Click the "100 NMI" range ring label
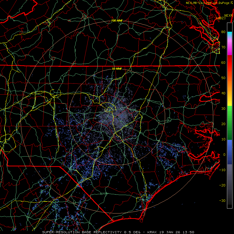This screenshot has height=234, width=234. click(x=117, y=21)
